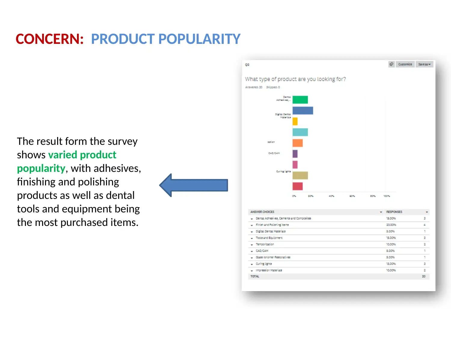
Task: Click the green 'varied product' text
Action: 82,155
